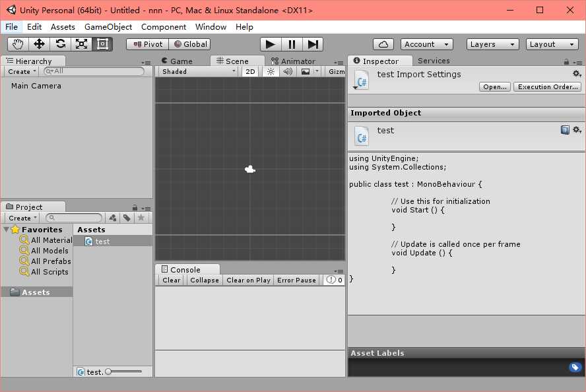Open the Window menu

coord(211,27)
